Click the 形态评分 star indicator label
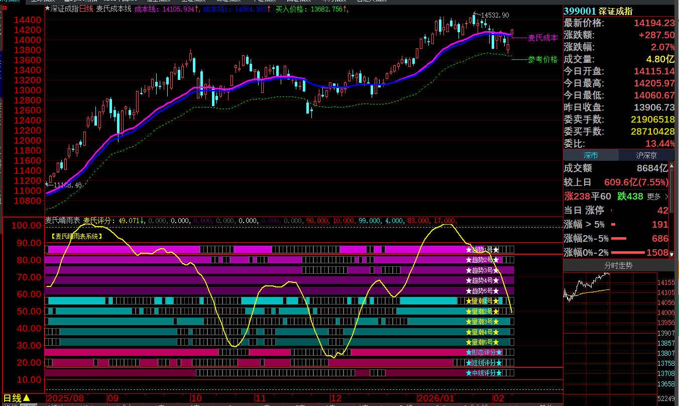Image resolution: width=679 pixels, height=406 pixels. pyautogui.click(x=483, y=352)
